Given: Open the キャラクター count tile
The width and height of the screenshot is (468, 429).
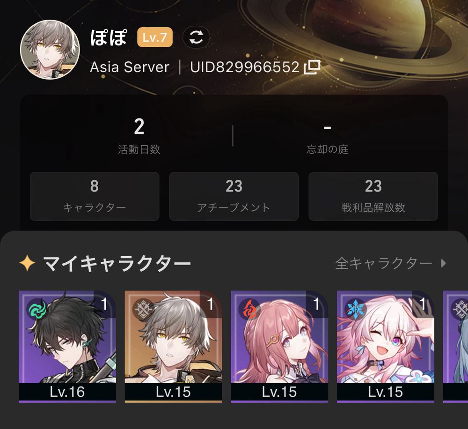Looking at the screenshot, I should [x=95, y=196].
